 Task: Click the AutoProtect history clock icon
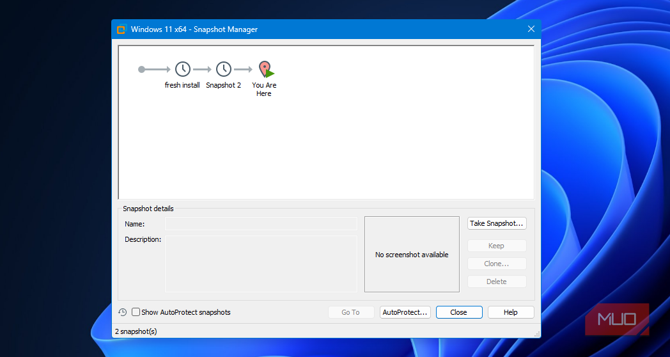[123, 312]
